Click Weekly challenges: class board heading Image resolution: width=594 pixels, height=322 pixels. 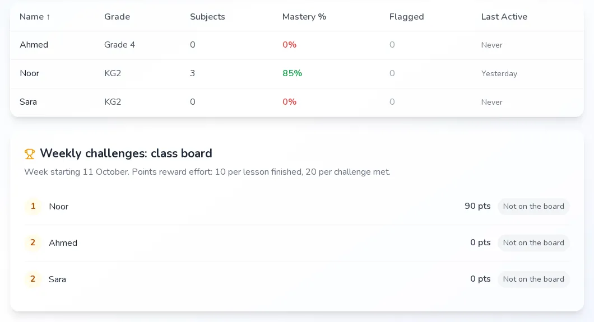[126, 153]
